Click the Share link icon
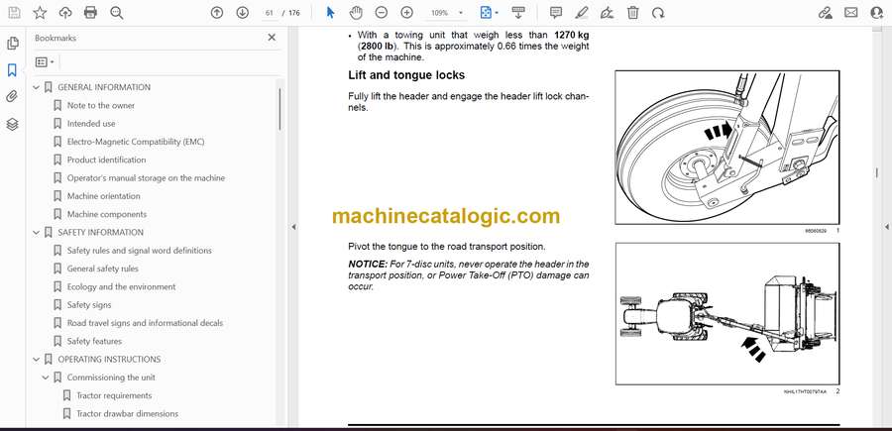The width and height of the screenshot is (892, 431). coord(825,13)
